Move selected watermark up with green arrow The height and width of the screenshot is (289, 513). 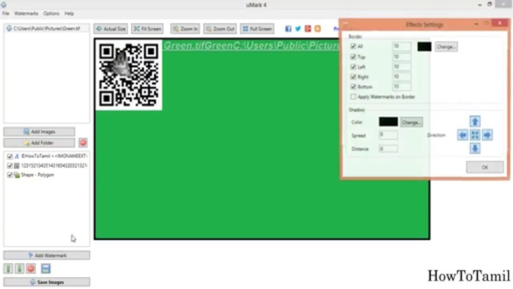(x=8, y=269)
